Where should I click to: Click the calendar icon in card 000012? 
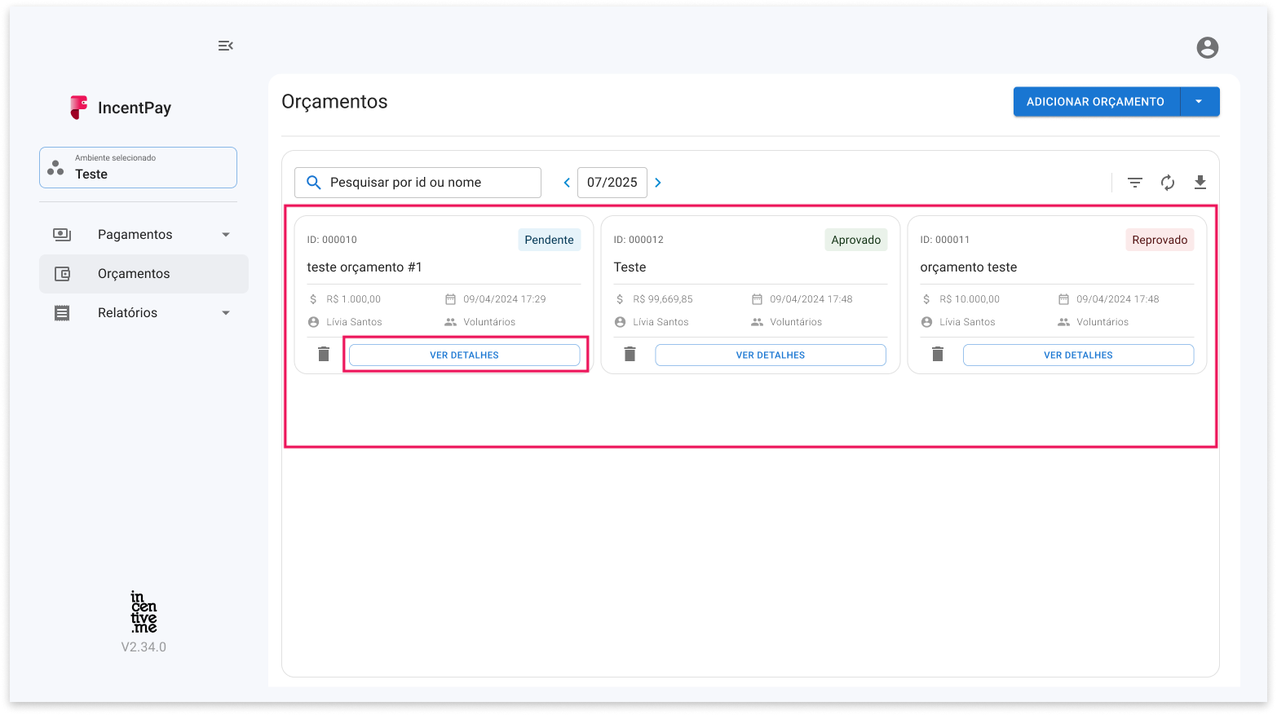757,299
